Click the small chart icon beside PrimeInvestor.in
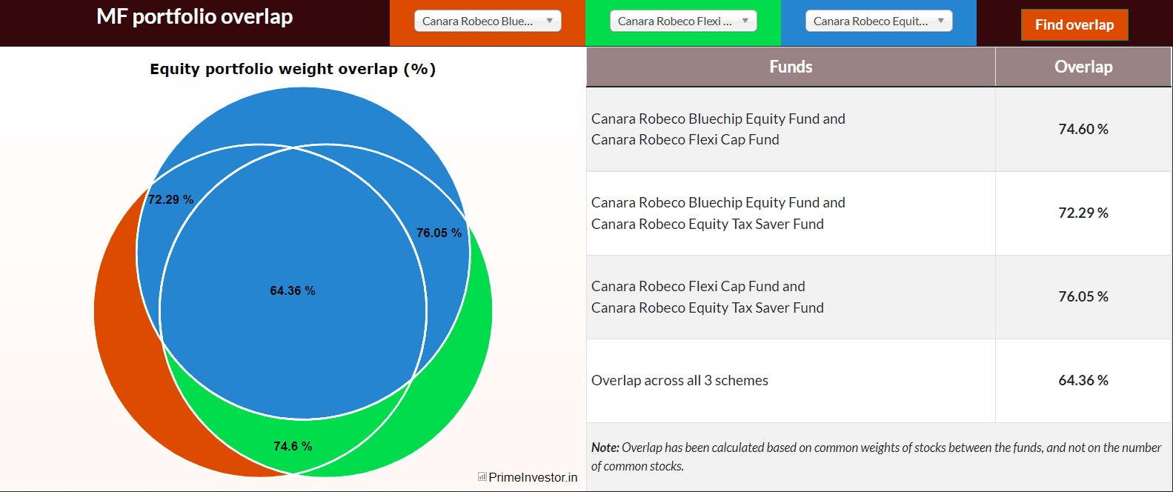The image size is (1173, 492). pos(482,476)
